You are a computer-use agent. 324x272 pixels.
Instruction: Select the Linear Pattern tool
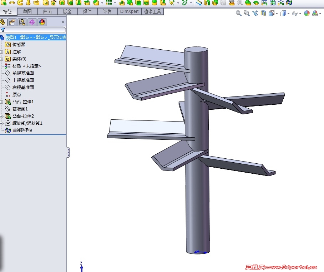(109, 3)
